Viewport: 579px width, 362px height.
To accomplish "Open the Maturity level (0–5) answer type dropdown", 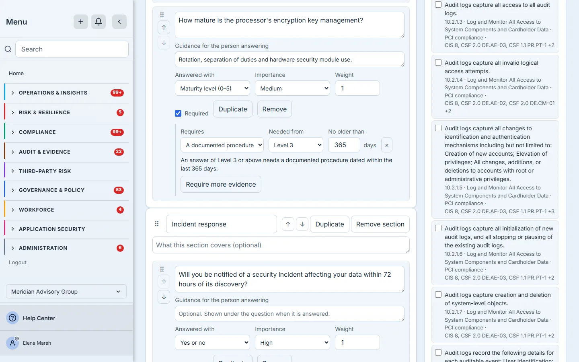I will pyautogui.click(x=212, y=88).
